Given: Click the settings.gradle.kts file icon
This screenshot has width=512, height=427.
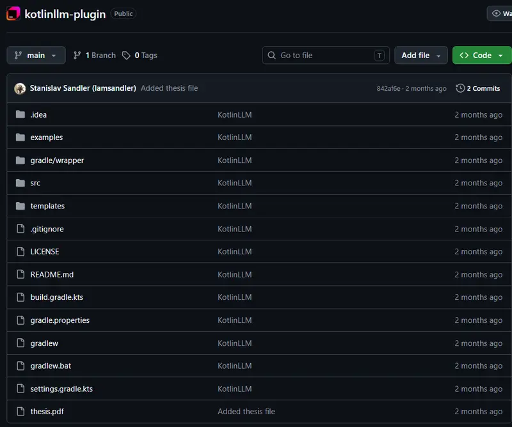Looking at the screenshot, I should tap(20, 389).
